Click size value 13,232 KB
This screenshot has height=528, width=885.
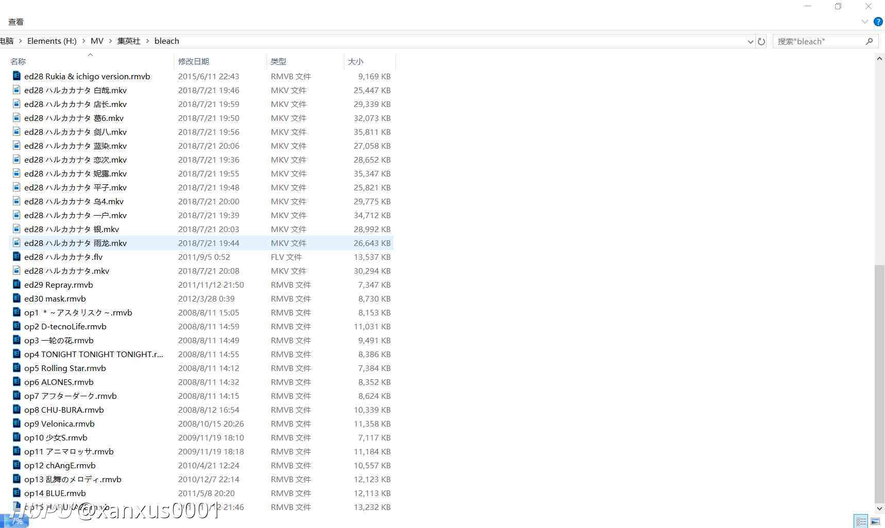click(x=372, y=507)
